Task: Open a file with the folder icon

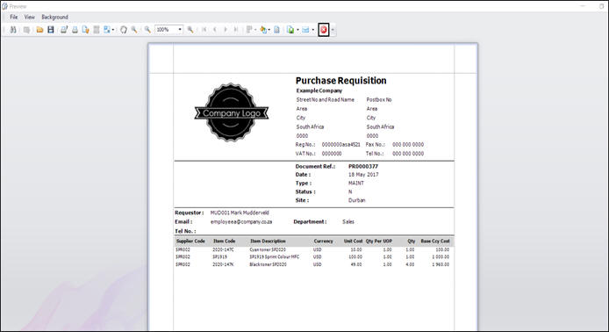Action: coord(39,30)
